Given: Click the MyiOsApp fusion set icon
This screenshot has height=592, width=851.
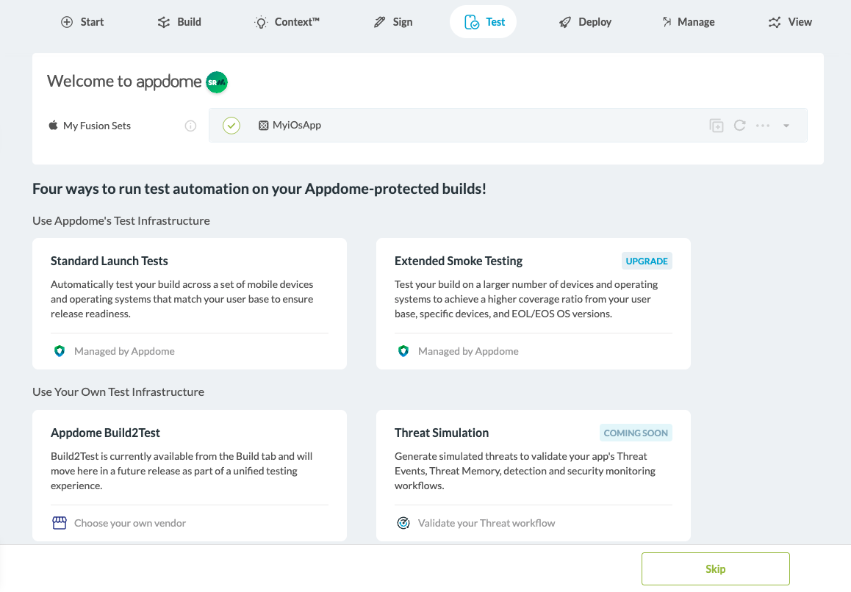Looking at the screenshot, I should pyautogui.click(x=263, y=126).
